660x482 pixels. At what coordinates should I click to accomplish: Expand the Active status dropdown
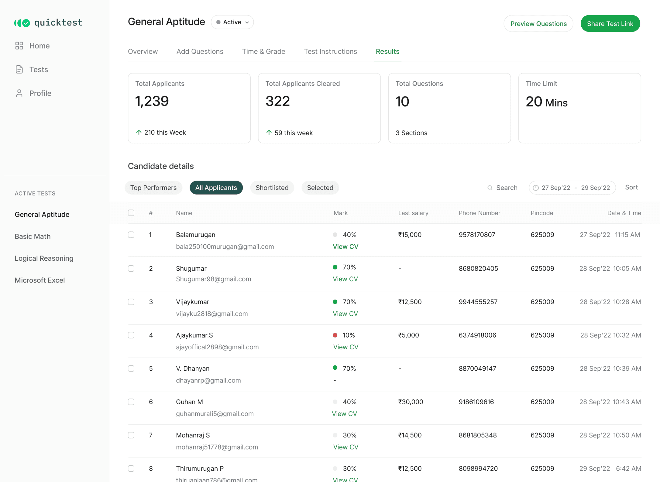point(232,22)
